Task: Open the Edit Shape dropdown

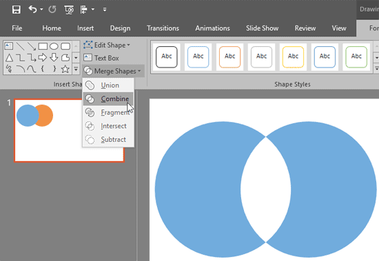Action: point(107,45)
